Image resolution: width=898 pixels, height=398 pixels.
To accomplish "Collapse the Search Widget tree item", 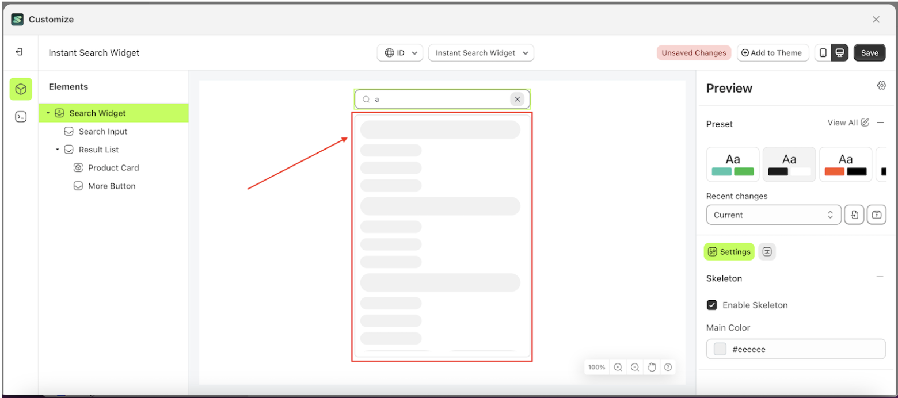I will point(48,113).
